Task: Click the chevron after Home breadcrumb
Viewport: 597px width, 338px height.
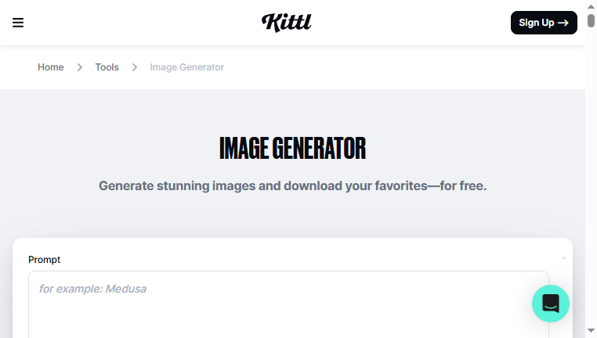Action: click(x=80, y=67)
